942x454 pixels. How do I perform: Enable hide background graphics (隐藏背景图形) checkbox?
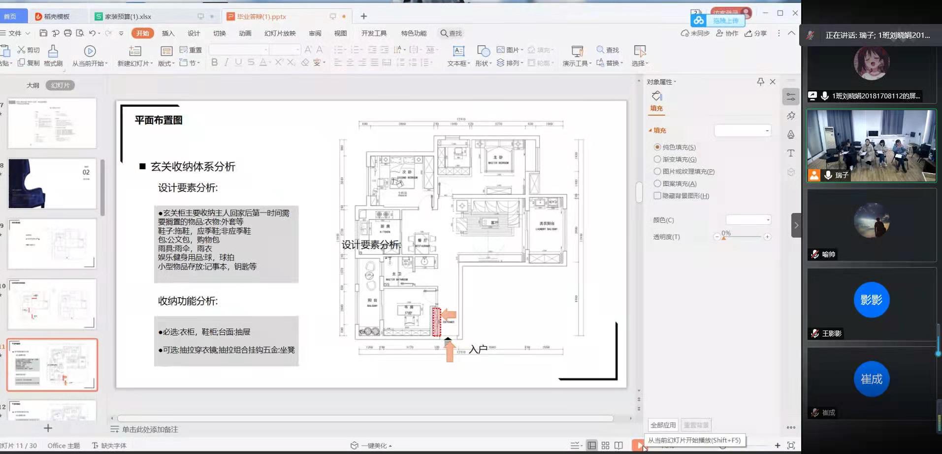click(x=657, y=196)
